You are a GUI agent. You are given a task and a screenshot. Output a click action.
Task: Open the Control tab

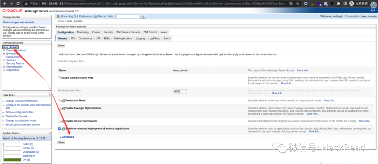96,32
